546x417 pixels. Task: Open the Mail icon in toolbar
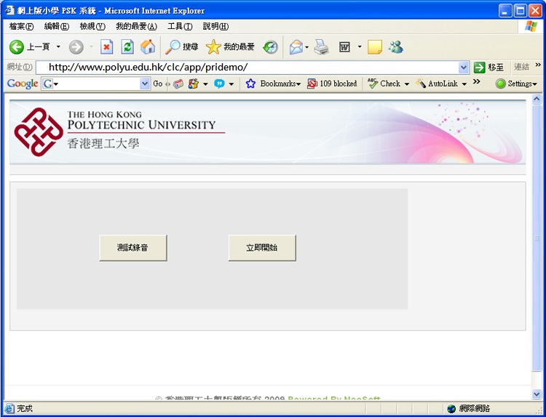tap(296, 47)
